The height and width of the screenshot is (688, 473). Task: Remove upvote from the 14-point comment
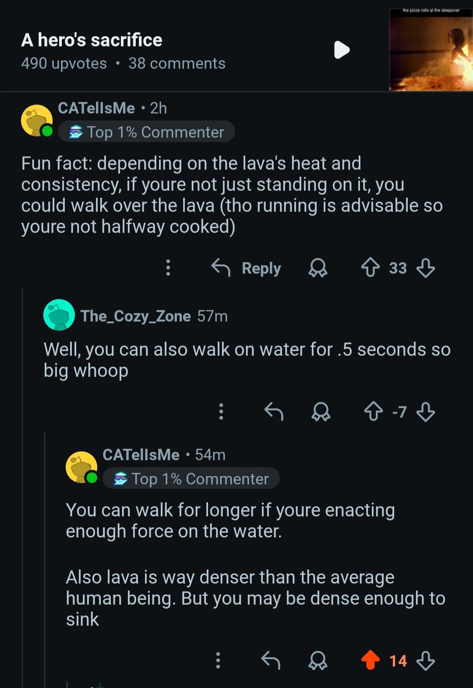[x=371, y=660]
